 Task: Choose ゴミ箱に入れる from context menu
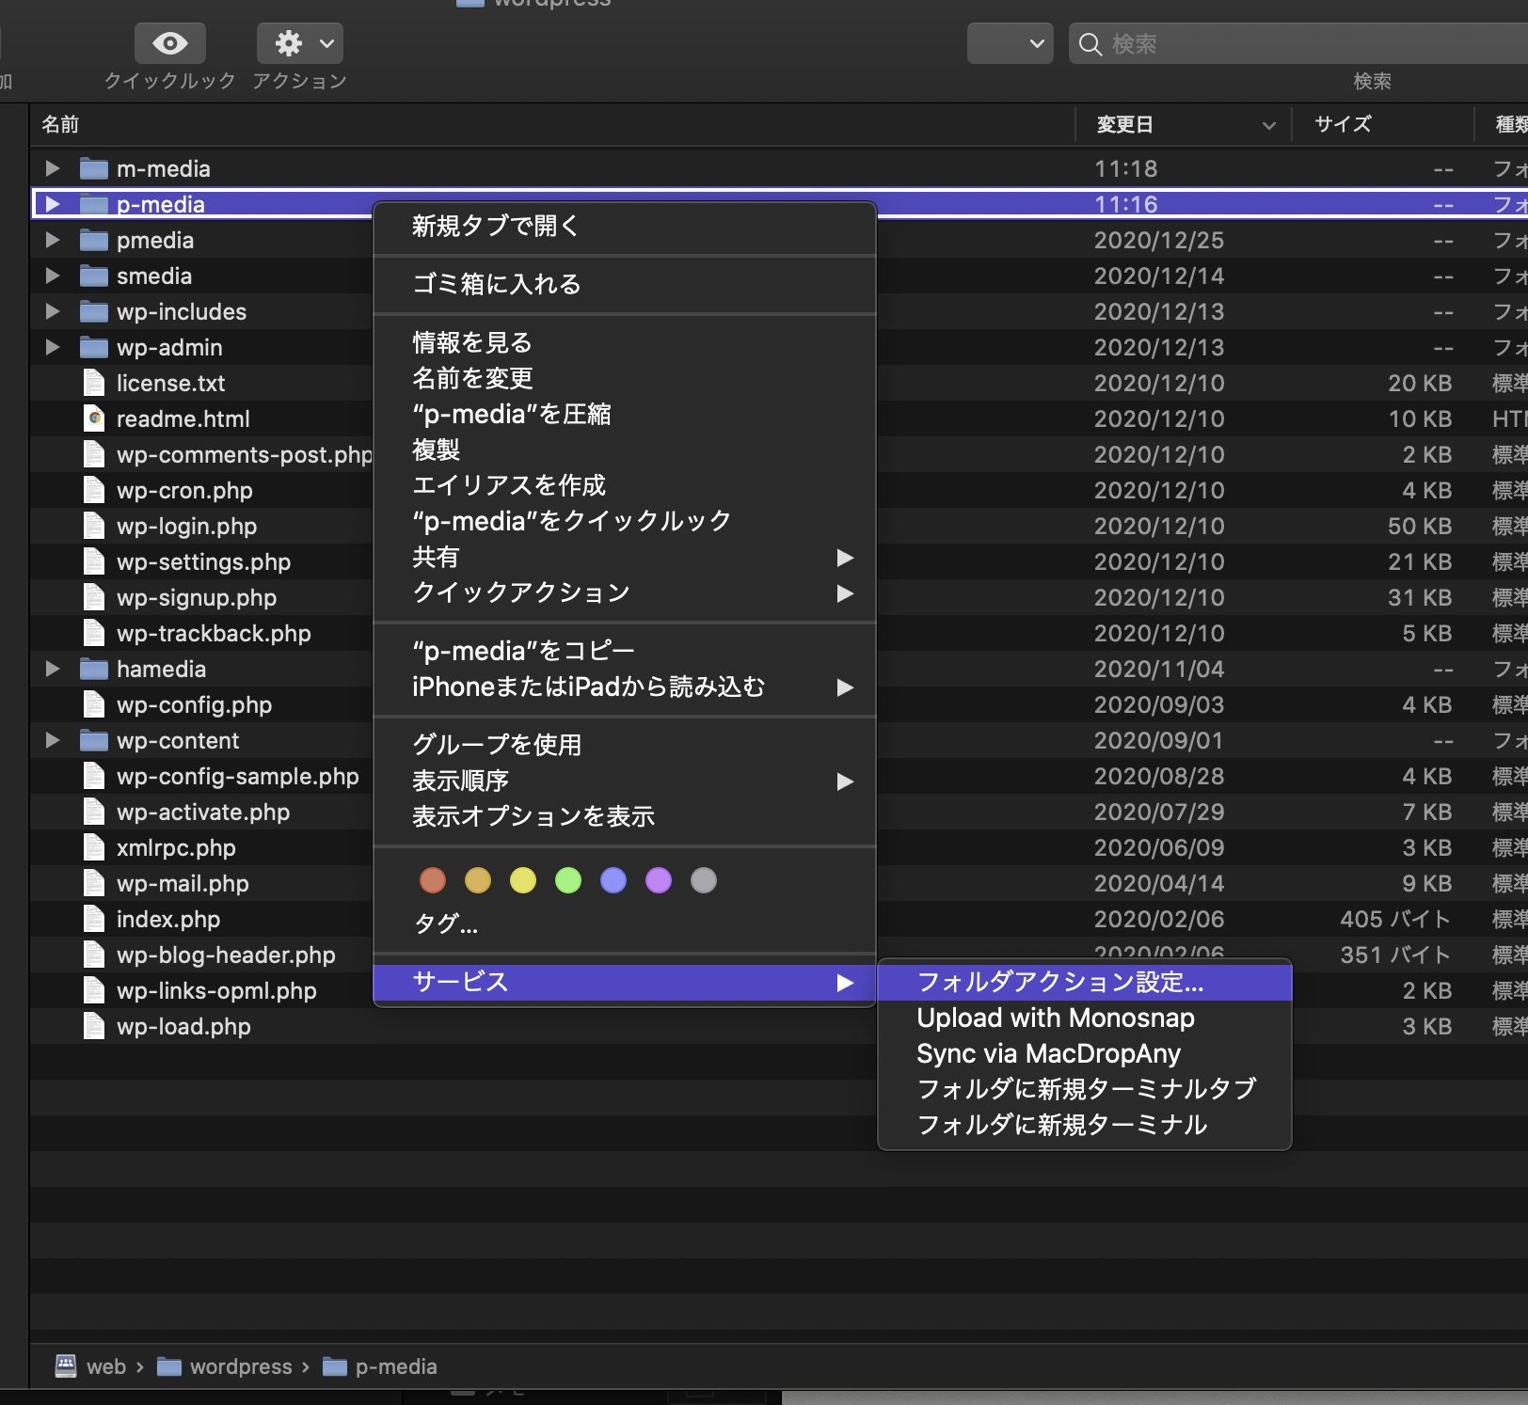pos(496,284)
